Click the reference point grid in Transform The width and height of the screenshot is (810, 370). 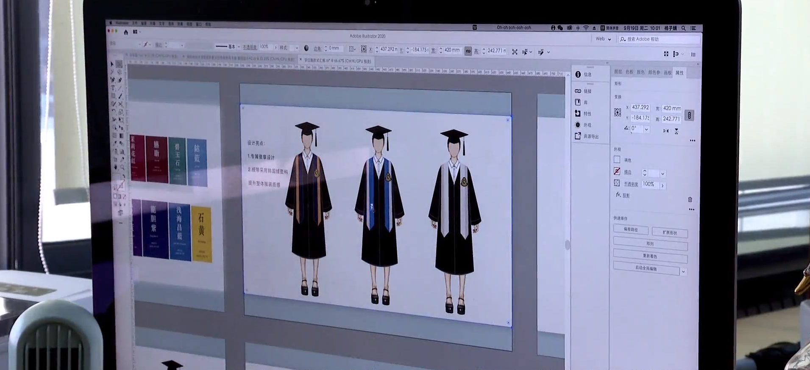click(x=618, y=112)
